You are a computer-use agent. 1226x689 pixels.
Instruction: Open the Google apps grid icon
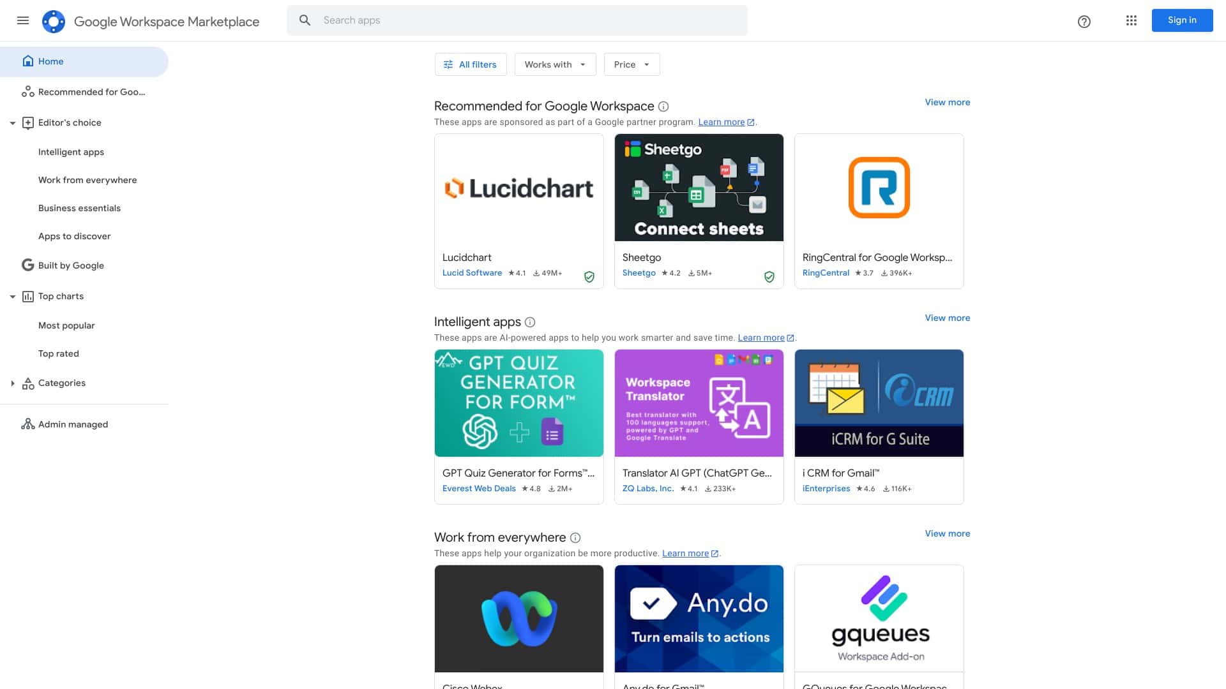(x=1131, y=20)
